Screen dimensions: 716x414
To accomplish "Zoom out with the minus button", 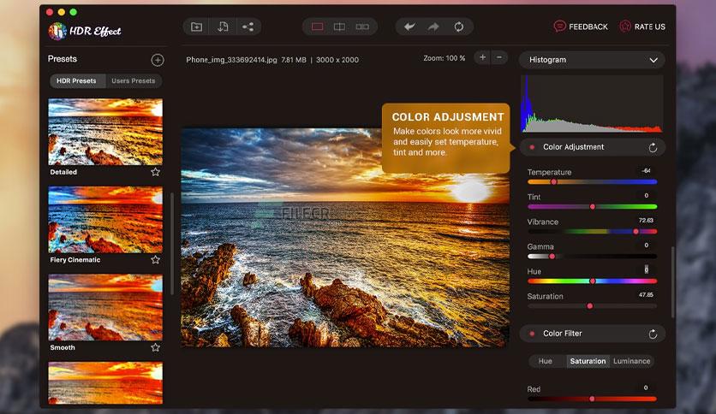I will point(499,57).
